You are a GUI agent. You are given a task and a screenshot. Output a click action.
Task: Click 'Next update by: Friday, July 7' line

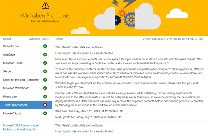point(88,117)
